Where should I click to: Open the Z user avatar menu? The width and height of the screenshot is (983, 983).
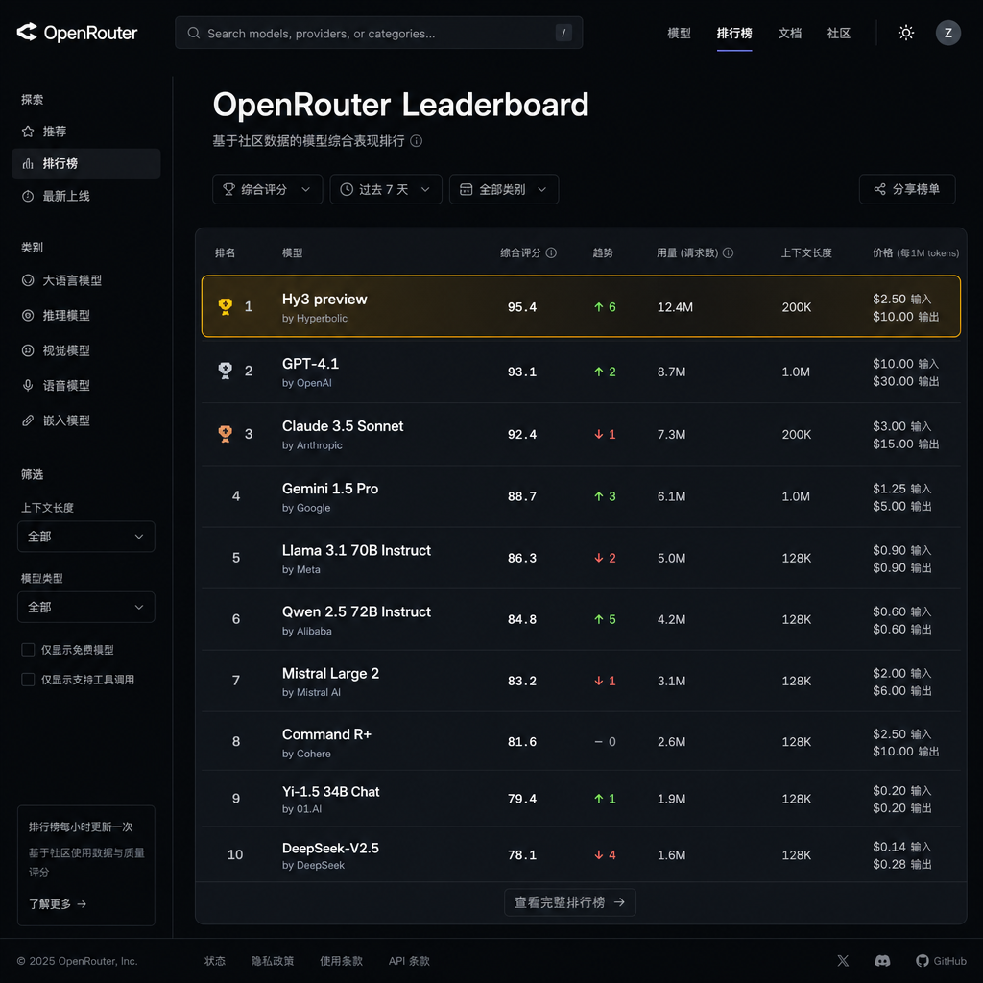[947, 33]
